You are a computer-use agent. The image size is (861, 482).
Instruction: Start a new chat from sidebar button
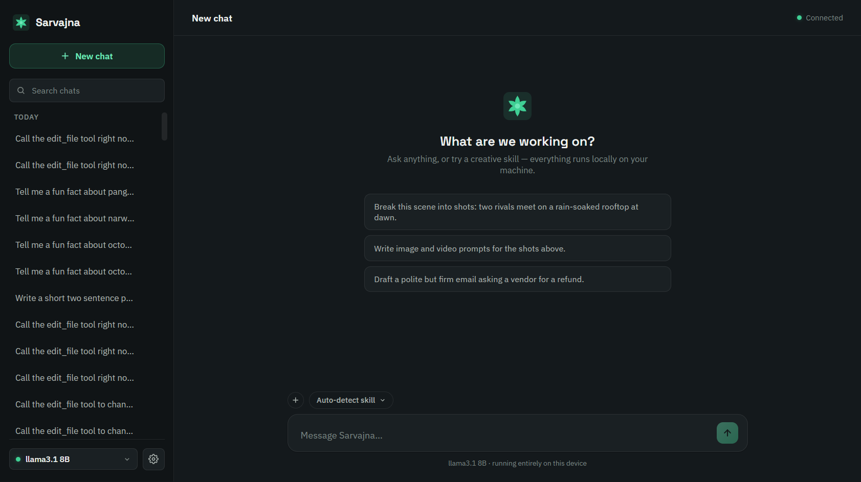point(87,56)
